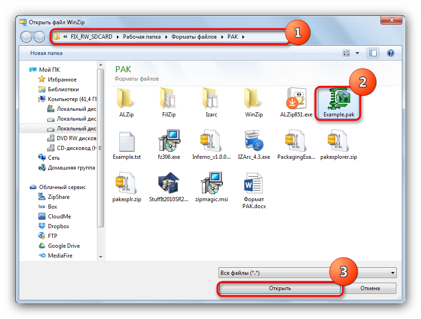Select the pakexplorer.zip archive

point(338,145)
